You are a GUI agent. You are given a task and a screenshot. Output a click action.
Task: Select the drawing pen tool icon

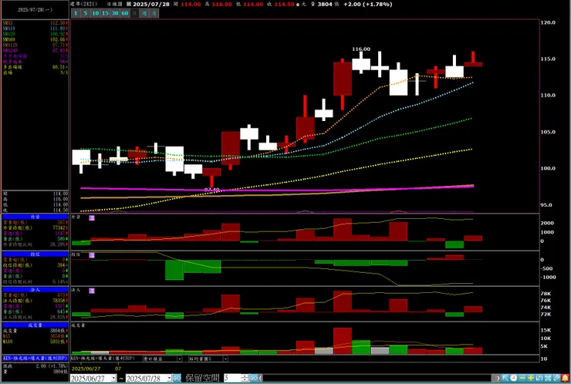(x=556, y=378)
